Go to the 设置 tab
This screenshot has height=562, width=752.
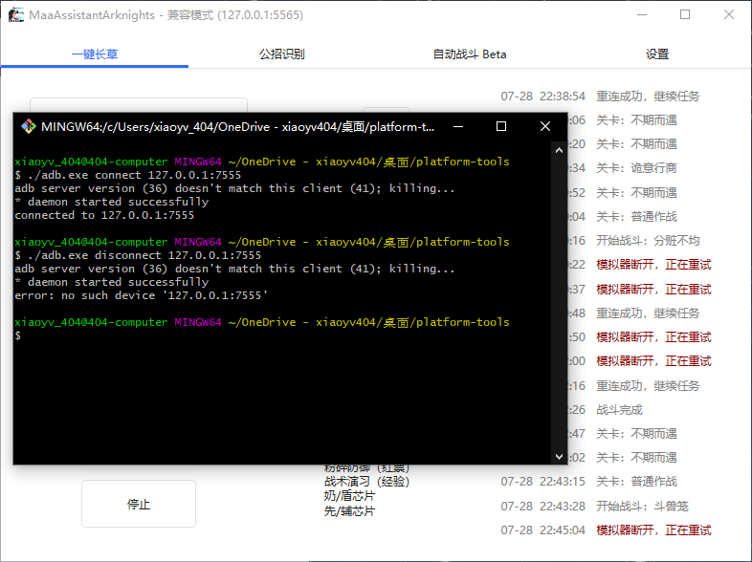(x=657, y=54)
